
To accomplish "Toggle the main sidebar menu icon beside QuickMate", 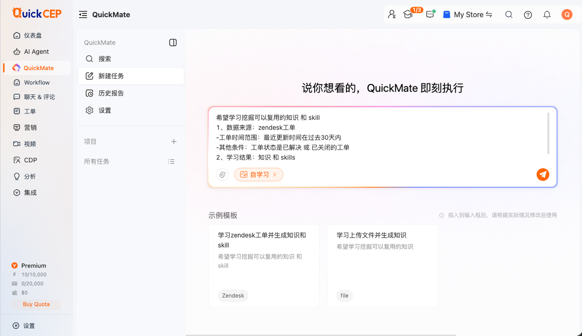I will click(x=83, y=15).
